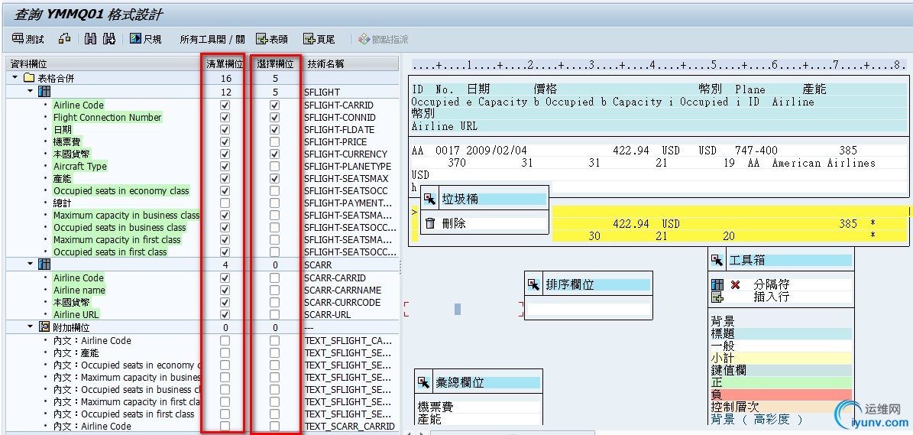Click the hierarchy structure icon beside 測試
The height and width of the screenshot is (435, 913).
(x=65, y=38)
